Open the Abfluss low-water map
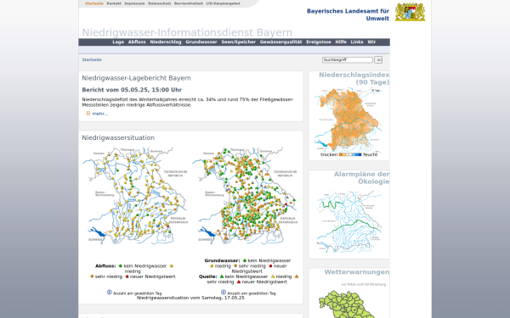The height and width of the screenshot is (318, 510). click(134, 196)
